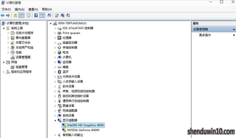Click the Scan for hardware changes icon
The width and height of the screenshot is (236, 138).
pyautogui.click(x=49, y=15)
